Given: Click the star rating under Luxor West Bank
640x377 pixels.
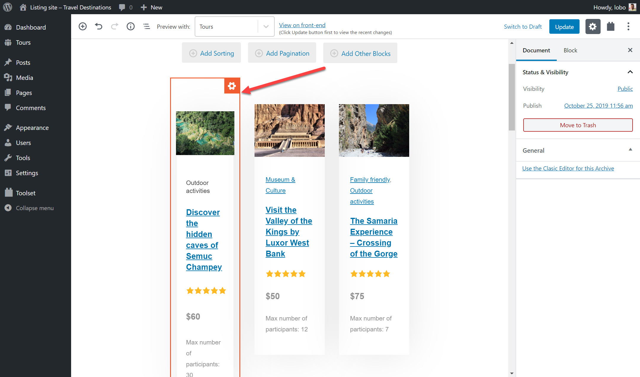Looking at the screenshot, I should point(286,274).
